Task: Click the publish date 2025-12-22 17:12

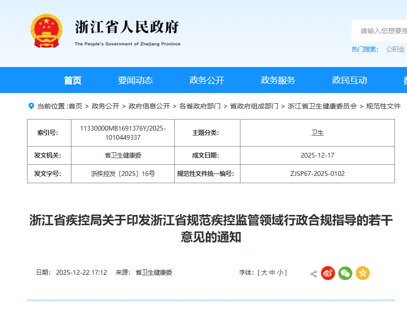Action: pos(82,272)
